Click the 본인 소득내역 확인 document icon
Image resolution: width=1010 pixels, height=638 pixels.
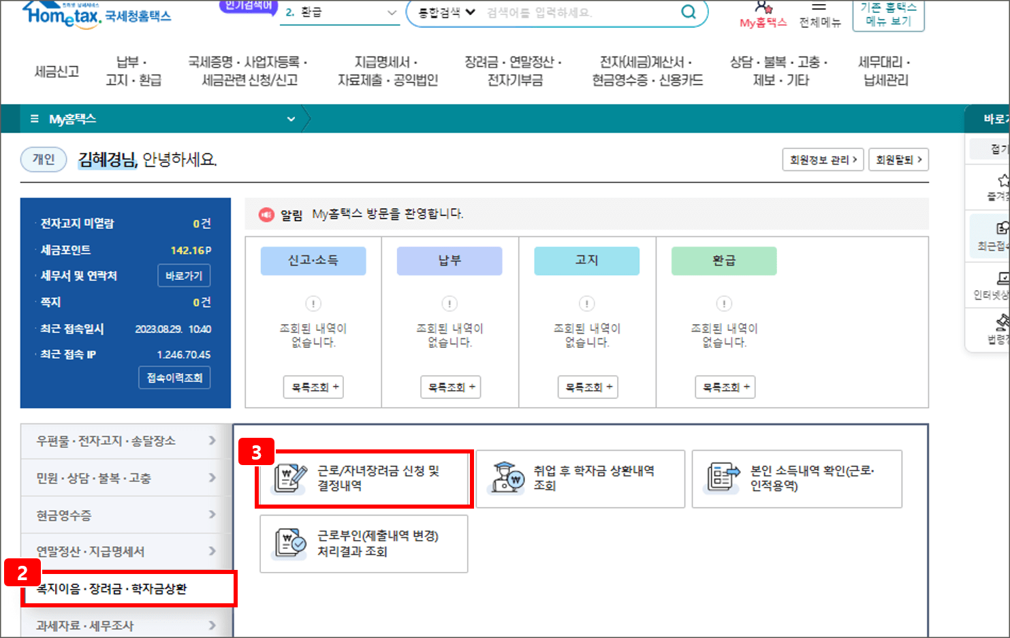[721, 478]
